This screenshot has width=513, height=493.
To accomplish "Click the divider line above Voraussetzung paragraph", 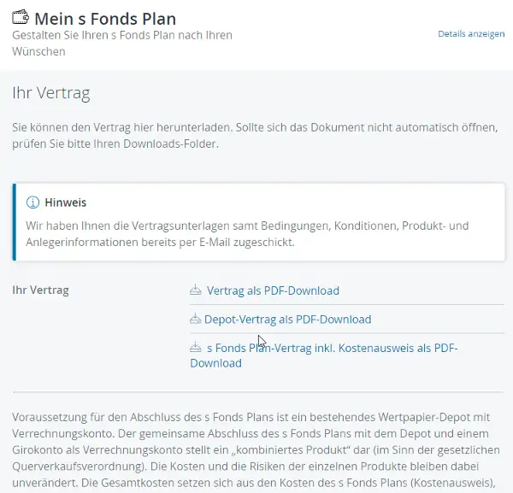I will (258, 391).
